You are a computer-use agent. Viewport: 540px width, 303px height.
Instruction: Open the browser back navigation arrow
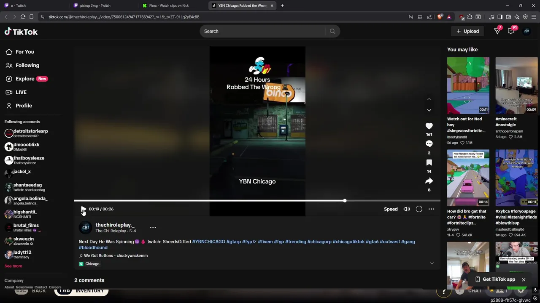click(x=6, y=17)
